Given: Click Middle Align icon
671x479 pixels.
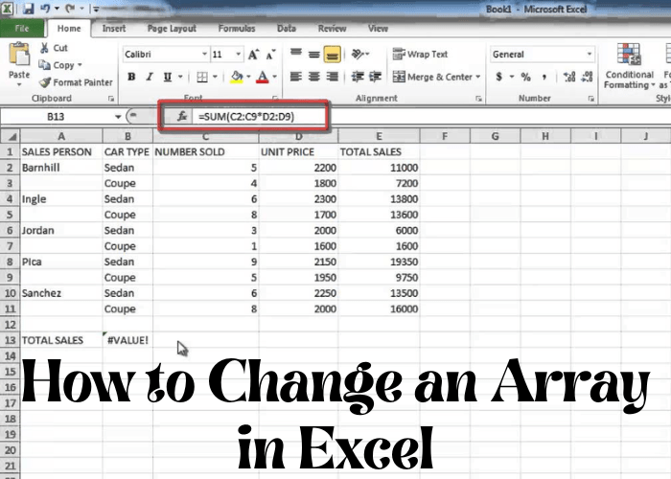Looking at the screenshot, I should [314, 54].
